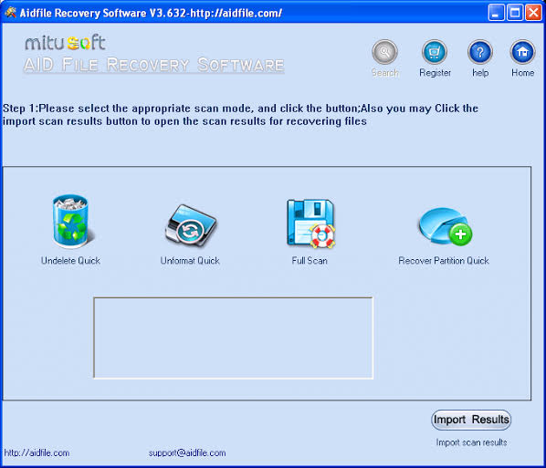Click the app icon in title bar
The image size is (546, 468).
tap(10, 13)
